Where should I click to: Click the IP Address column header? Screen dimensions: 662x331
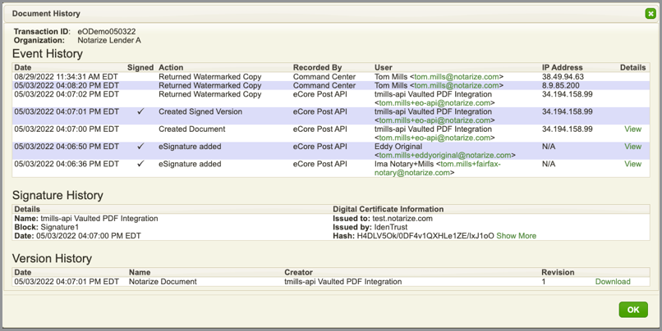coord(563,67)
